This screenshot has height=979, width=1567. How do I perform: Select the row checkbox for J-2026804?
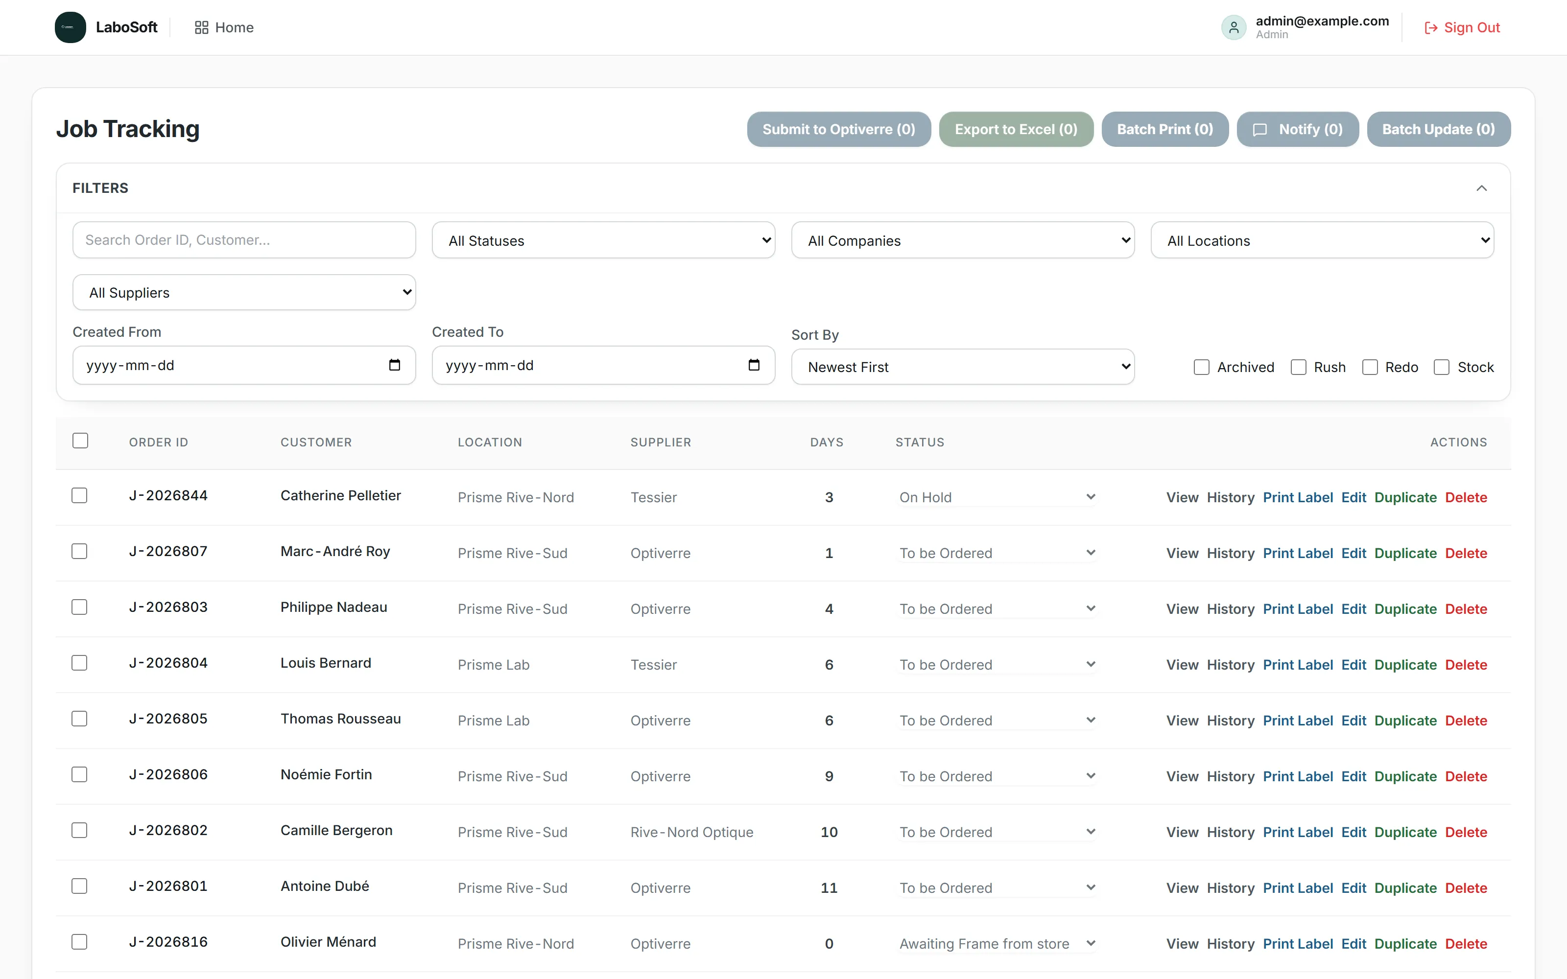79,663
